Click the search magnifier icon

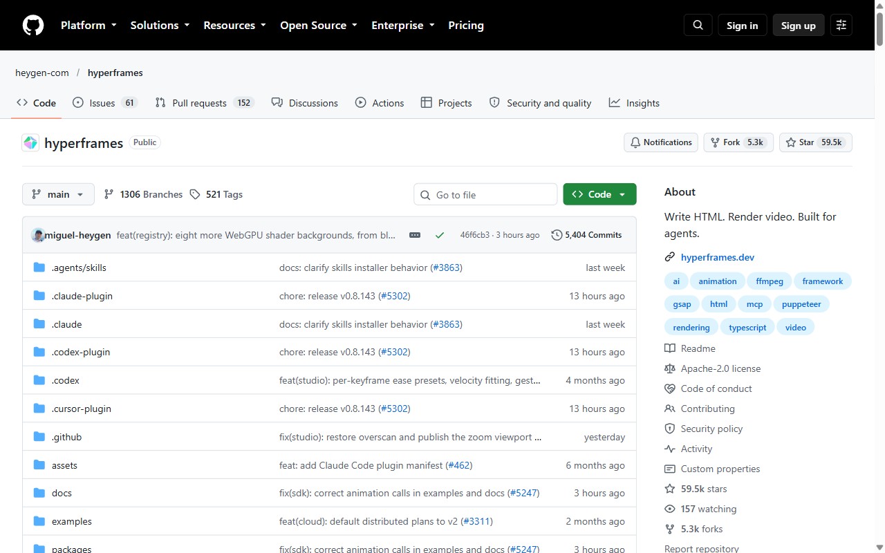pyautogui.click(x=698, y=26)
